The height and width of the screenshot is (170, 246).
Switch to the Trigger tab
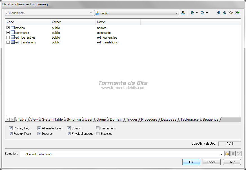pyautogui.click(x=132, y=120)
